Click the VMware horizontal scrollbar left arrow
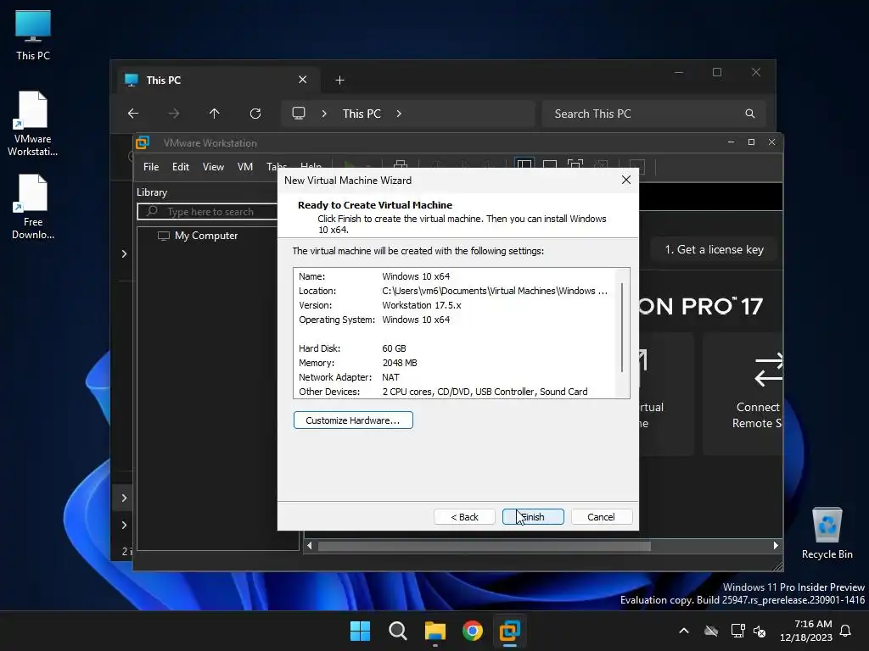The width and height of the screenshot is (869, 651). [310, 546]
